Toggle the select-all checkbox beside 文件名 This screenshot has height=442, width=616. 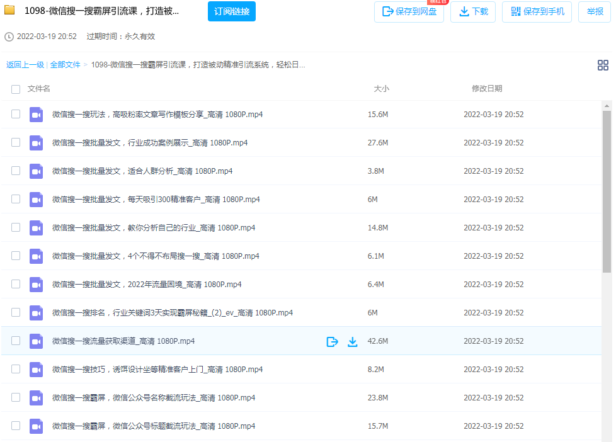pyautogui.click(x=16, y=89)
